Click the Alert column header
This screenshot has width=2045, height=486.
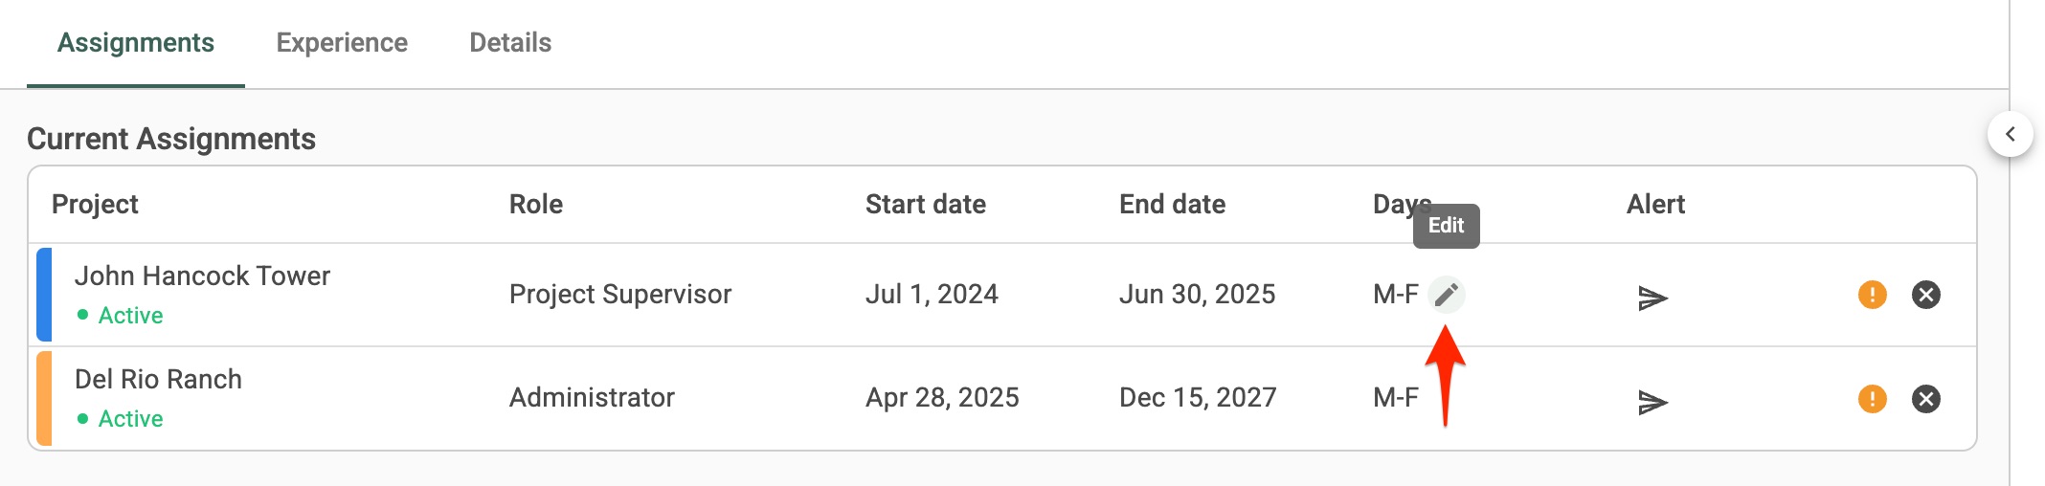click(1655, 204)
